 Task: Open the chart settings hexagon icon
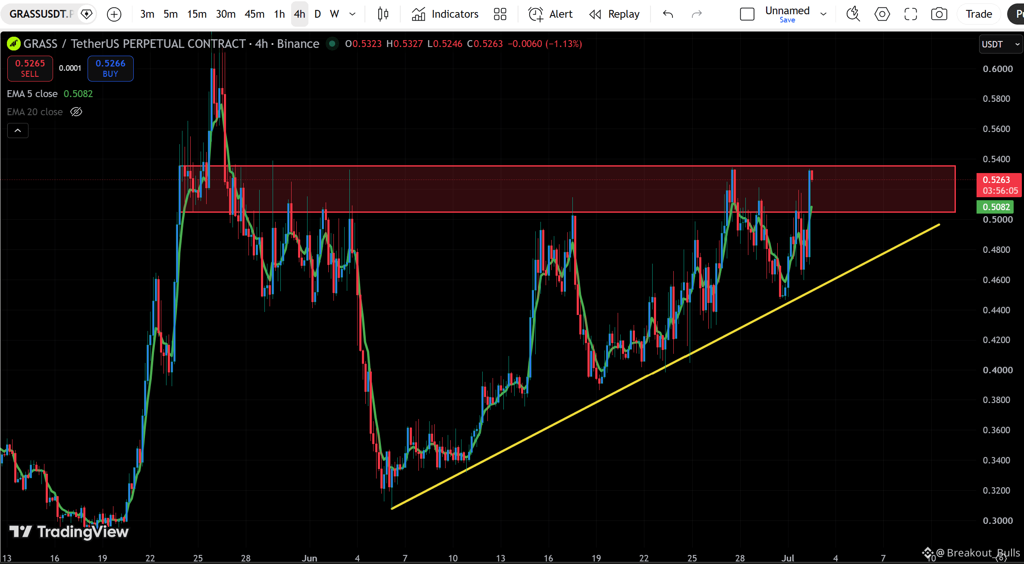click(x=882, y=14)
